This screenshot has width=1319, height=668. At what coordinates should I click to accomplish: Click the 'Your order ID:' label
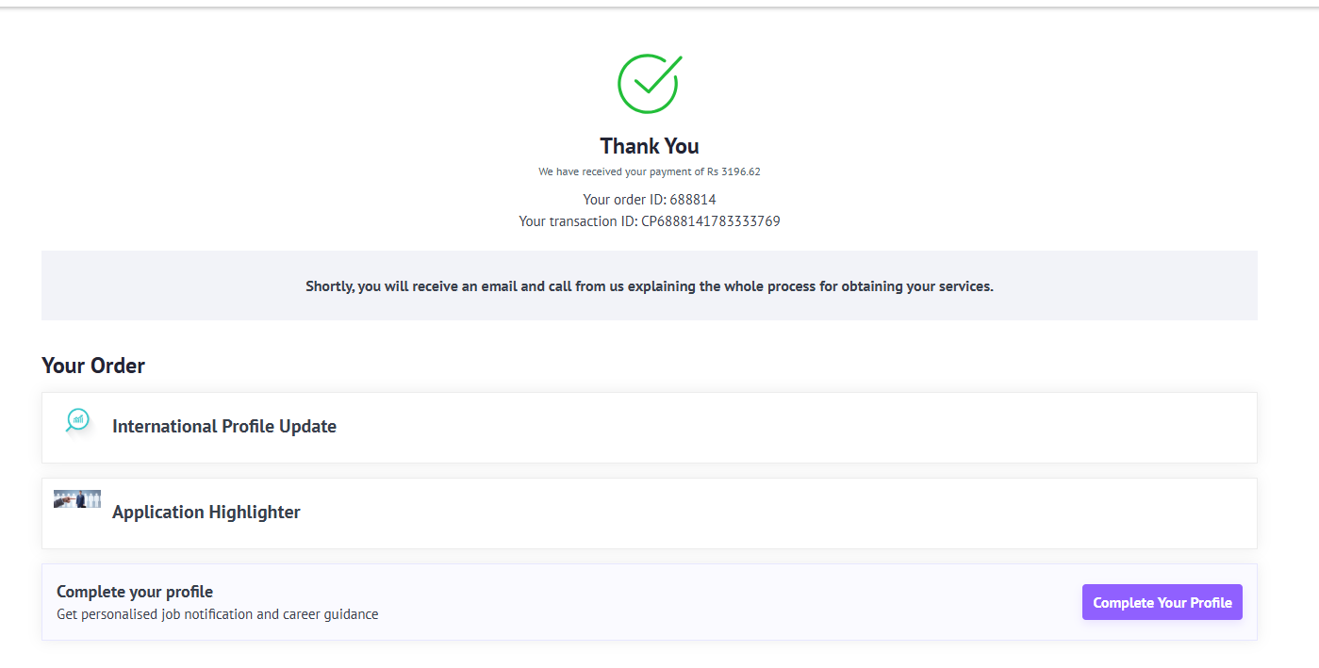pos(624,200)
